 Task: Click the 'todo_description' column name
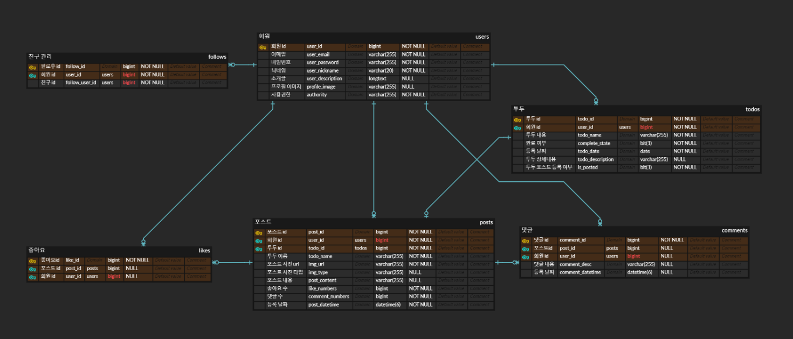(596, 160)
